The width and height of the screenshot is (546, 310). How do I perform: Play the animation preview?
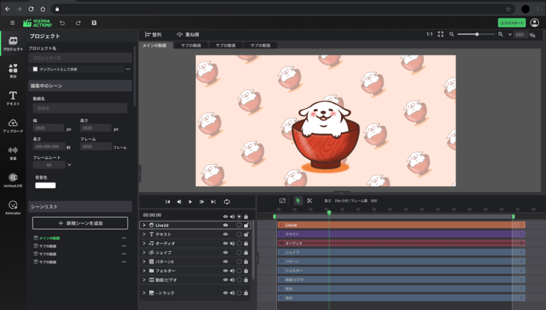[190, 202]
